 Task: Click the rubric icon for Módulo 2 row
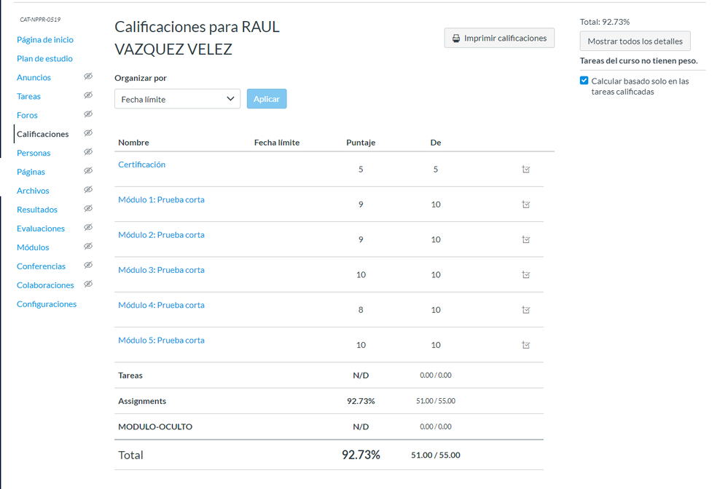[526, 239]
